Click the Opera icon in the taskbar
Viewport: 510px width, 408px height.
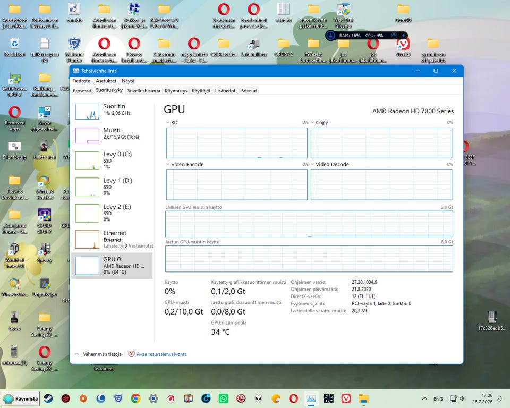click(293, 398)
